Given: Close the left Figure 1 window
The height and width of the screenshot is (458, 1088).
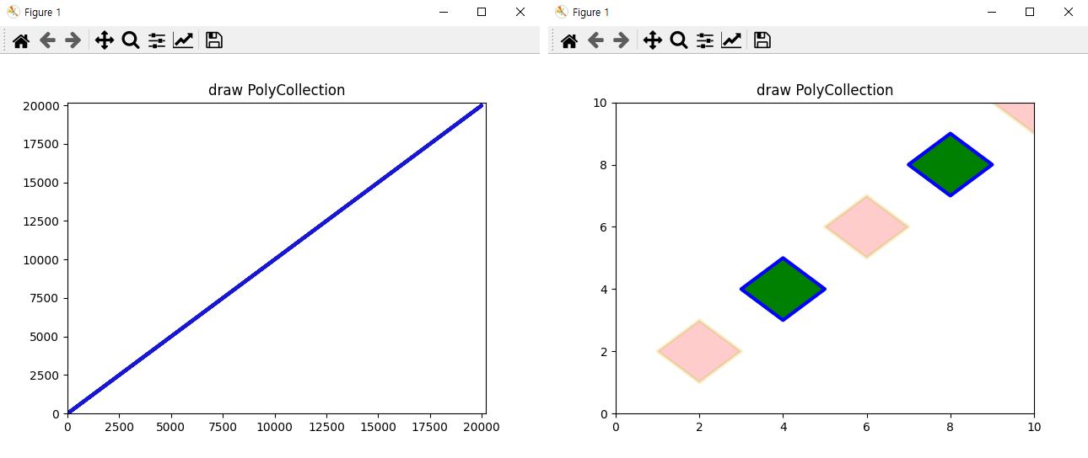Looking at the screenshot, I should 520,12.
